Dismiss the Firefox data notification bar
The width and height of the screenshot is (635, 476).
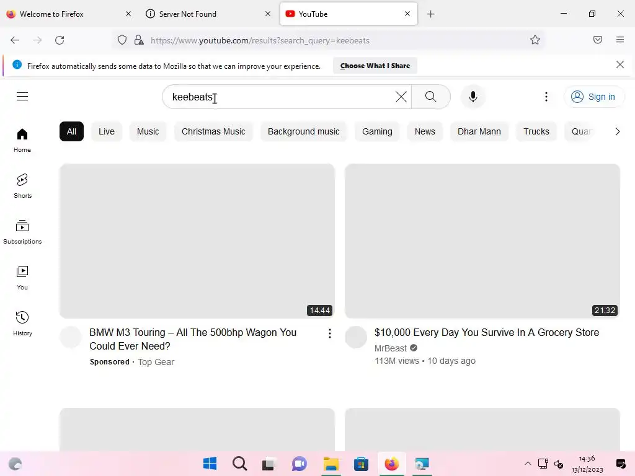point(619,64)
